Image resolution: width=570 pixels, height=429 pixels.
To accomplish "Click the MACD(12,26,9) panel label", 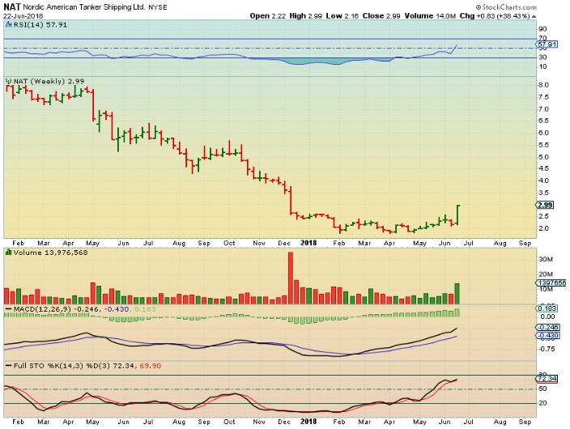I will 43,309.
